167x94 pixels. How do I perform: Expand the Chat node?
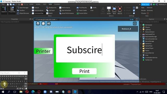coord(141,55)
